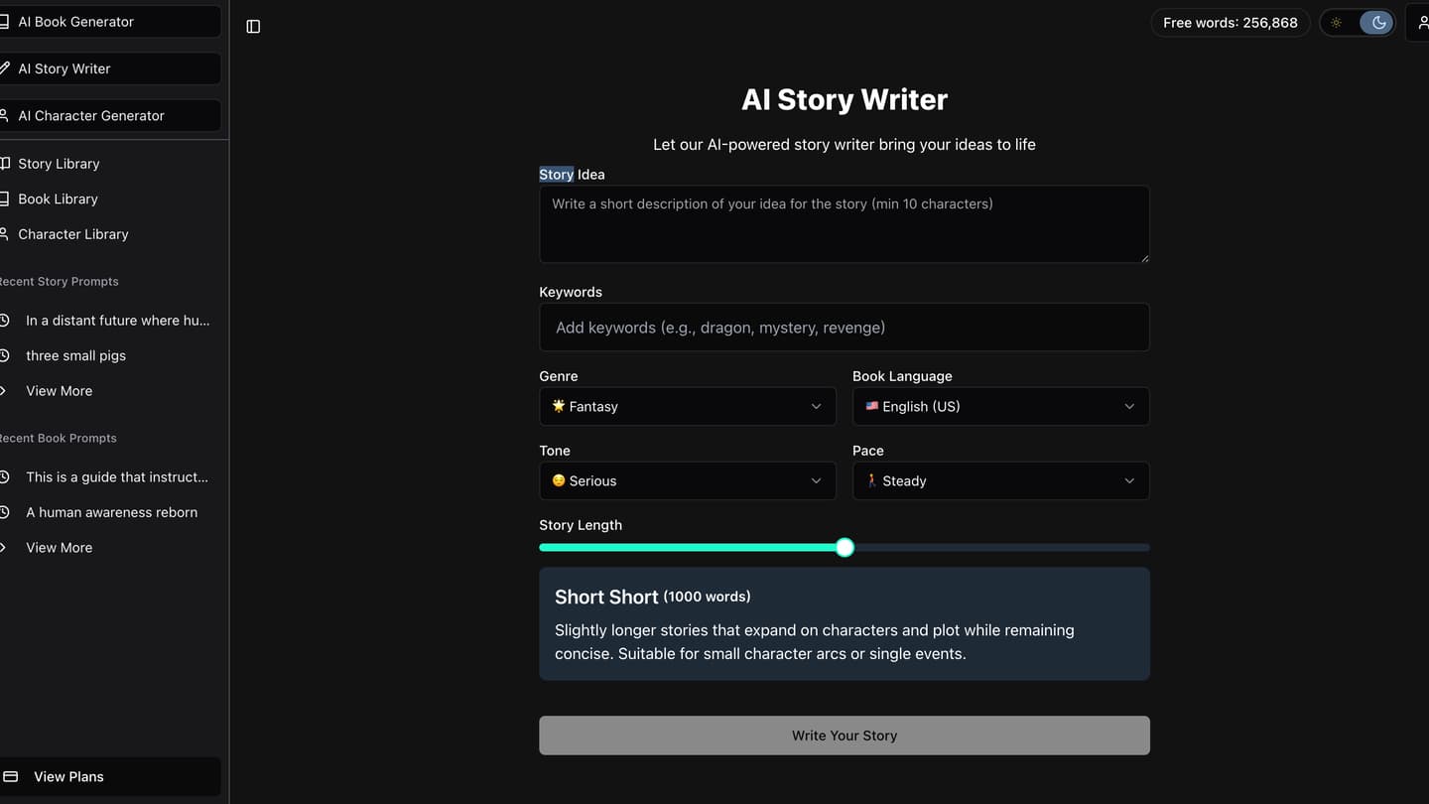Open the Book Language dropdown
The width and height of the screenshot is (1429, 804).
click(x=999, y=406)
